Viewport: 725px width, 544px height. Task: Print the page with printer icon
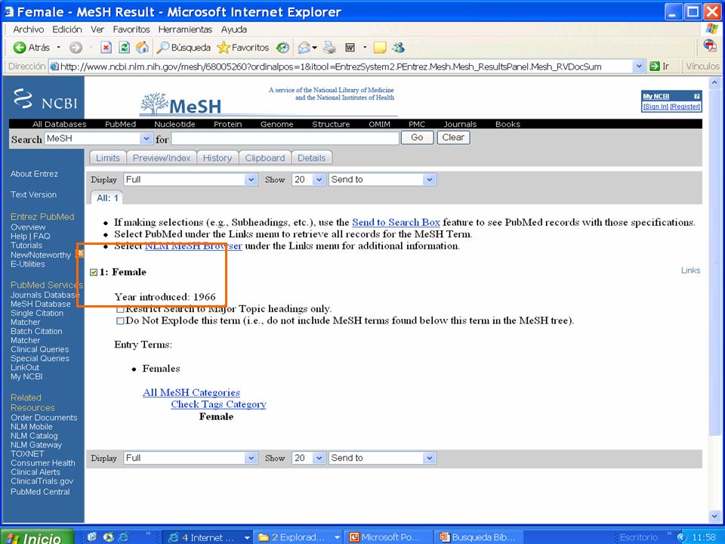tap(329, 47)
